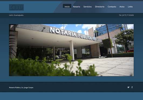Click the León, Guanajuato location text

[16, 15]
